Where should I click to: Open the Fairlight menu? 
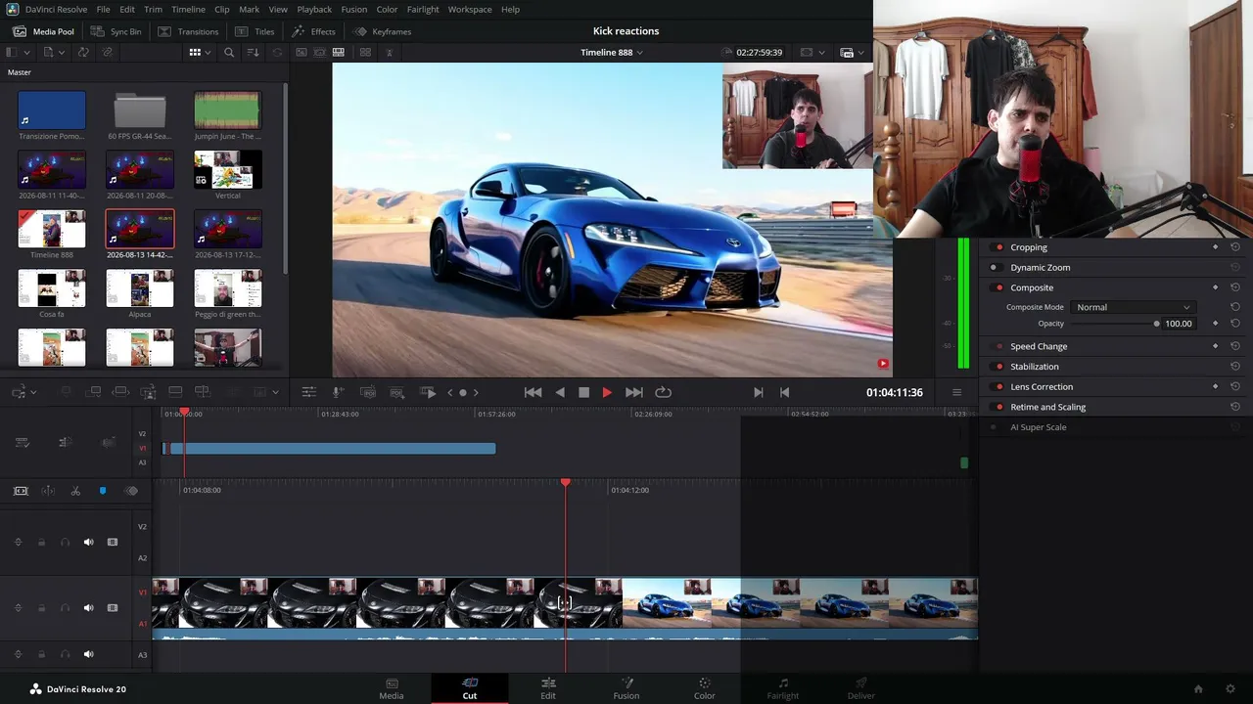tap(423, 9)
